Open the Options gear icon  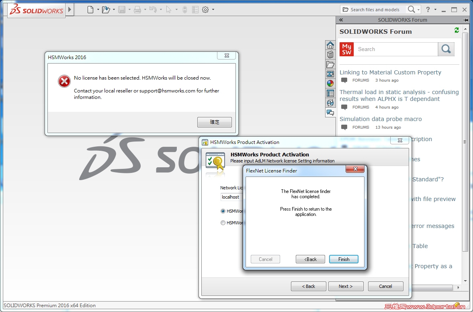pyautogui.click(x=205, y=10)
